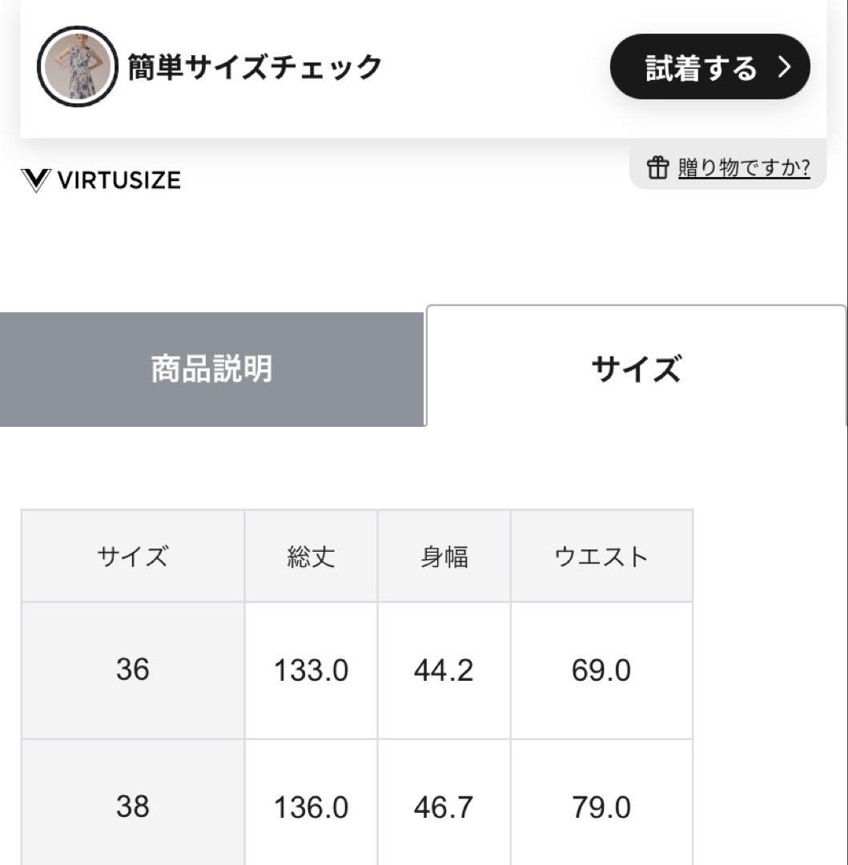Select the サイズ tab
The height and width of the screenshot is (865, 848).
636,369
